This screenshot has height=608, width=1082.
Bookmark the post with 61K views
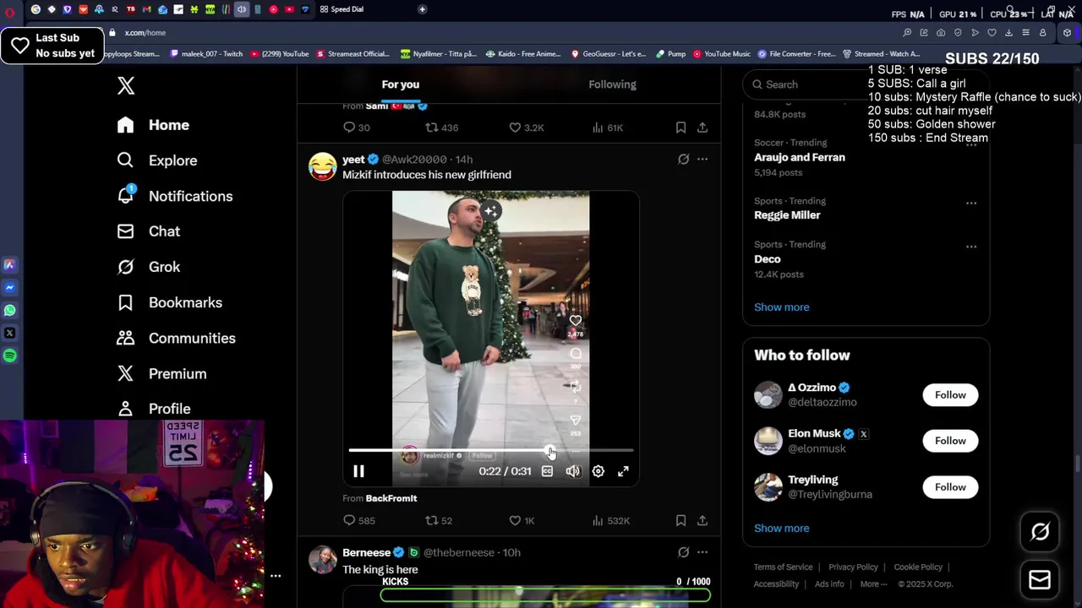point(680,128)
